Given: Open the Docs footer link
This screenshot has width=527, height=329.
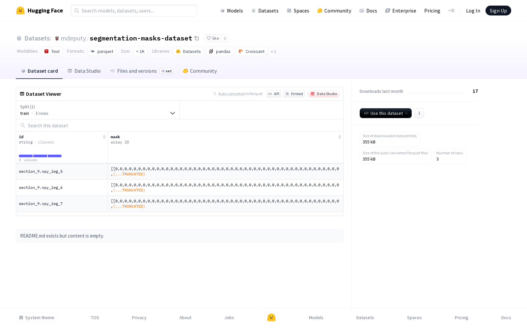Looking at the screenshot, I should 506,317.
